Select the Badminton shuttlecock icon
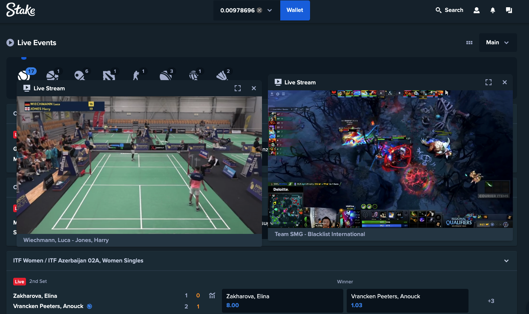 point(222,76)
